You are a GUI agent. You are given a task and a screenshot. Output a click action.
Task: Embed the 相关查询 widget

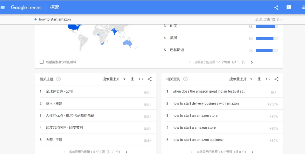[268, 79]
